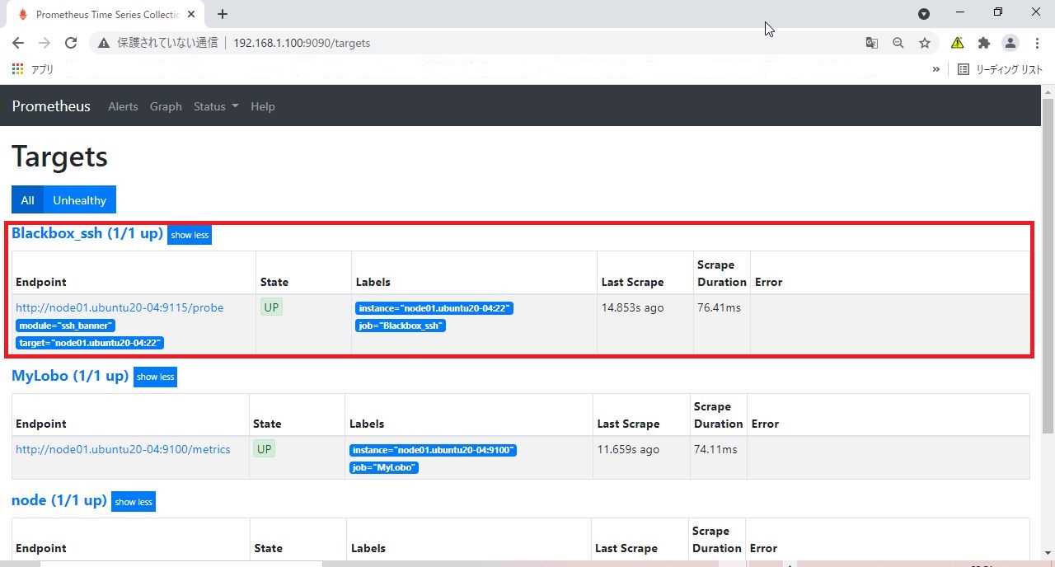The image size is (1055, 567).
Task: Click the job="Blackbox_ssh" label badge
Action: 401,326
